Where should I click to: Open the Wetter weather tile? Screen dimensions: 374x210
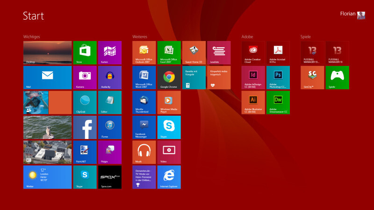coord(48,177)
